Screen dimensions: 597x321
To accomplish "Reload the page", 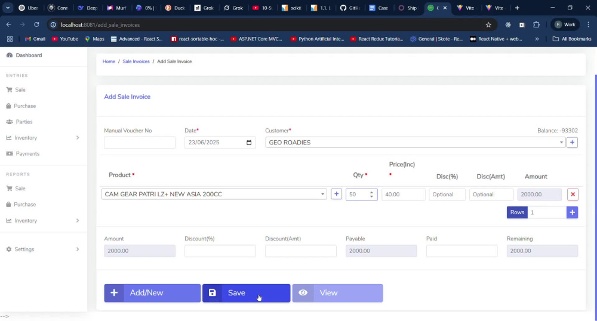I will point(36,24).
